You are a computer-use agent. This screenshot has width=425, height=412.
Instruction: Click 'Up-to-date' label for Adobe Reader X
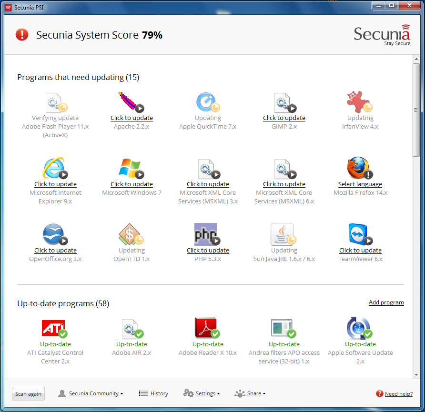pos(208,344)
